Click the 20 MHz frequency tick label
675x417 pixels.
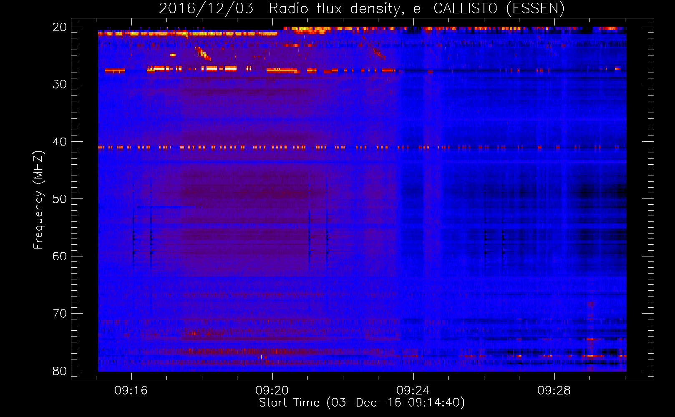click(60, 27)
